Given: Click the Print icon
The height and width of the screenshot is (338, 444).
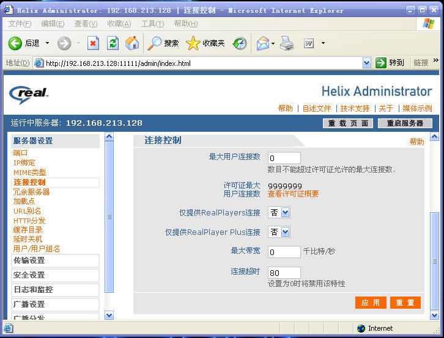Looking at the screenshot, I should click(x=287, y=43).
